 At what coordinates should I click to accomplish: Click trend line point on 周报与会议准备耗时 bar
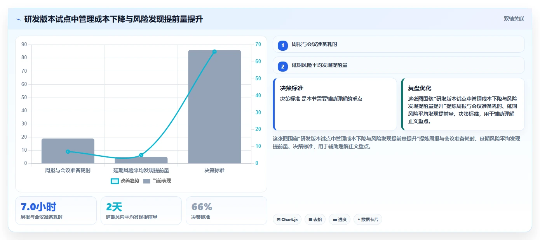[68, 151]
